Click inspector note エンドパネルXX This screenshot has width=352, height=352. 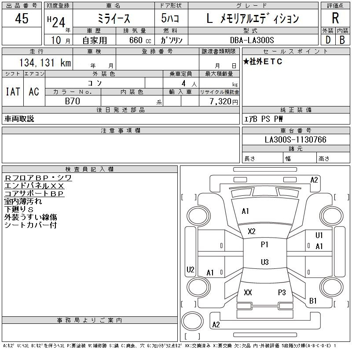[34, 186]
